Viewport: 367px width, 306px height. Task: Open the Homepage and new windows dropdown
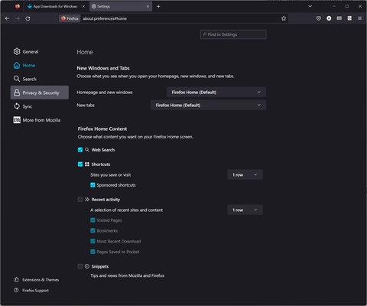click(x=216, y=92)
